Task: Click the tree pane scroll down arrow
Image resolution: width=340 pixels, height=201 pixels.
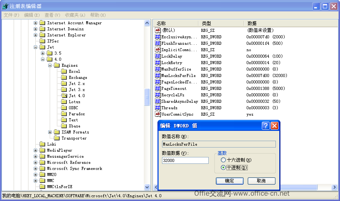Action: (147, 187)
